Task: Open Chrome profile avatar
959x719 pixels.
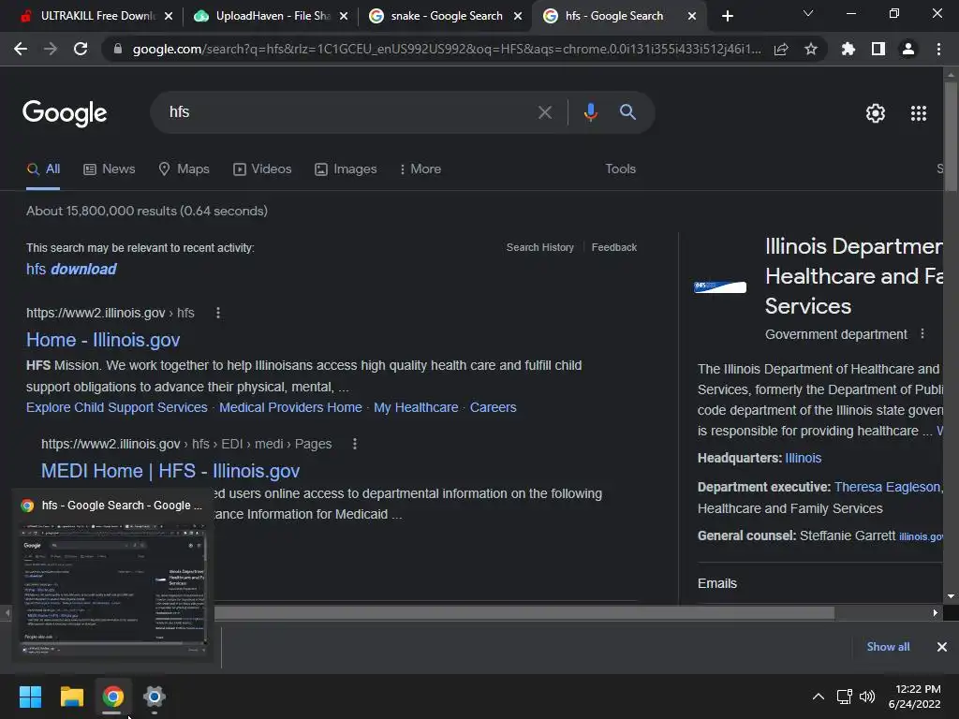Action: coord(908,49)
